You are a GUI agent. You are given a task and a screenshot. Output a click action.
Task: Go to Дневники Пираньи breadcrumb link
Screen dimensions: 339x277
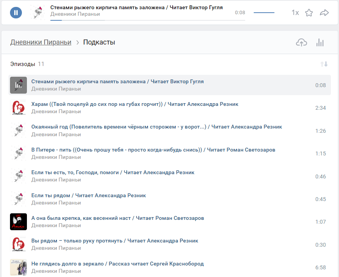41,42
